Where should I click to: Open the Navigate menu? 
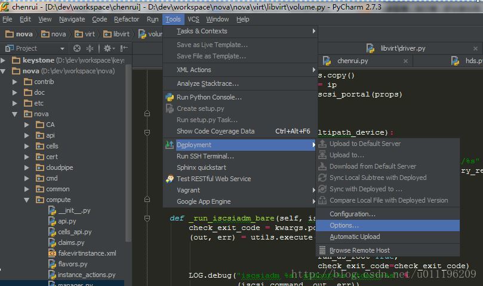tap(72, 19)
